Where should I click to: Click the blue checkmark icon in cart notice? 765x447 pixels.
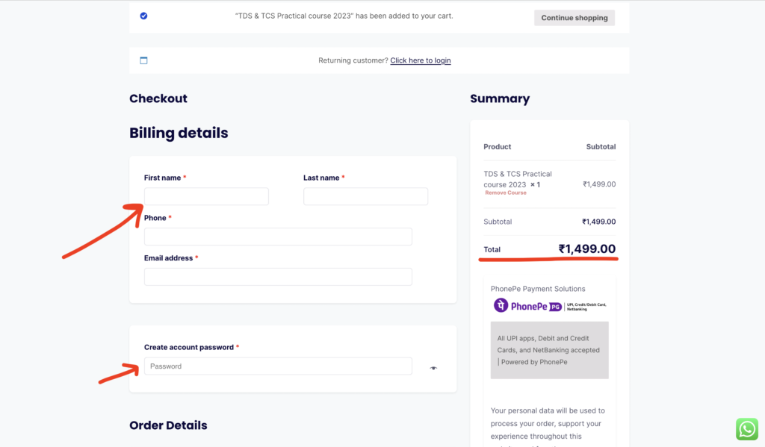coord(143,16)
